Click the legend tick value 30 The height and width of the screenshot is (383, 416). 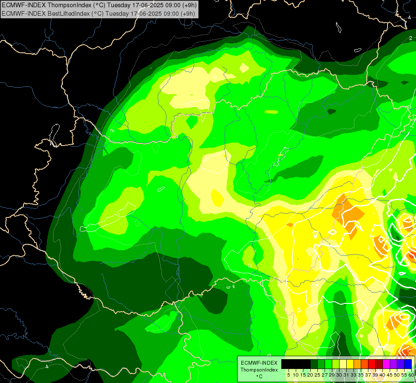pyautogui.click(x=340, y=375)
